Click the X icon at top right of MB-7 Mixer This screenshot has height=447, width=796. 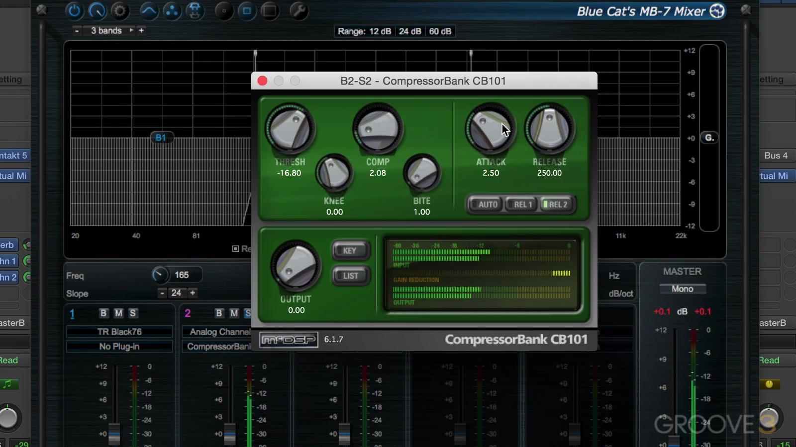(745, 9)
